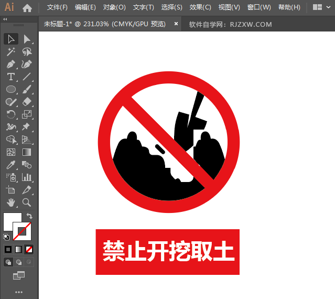
Task: Select the Scale tool
Action: (27, 114)
